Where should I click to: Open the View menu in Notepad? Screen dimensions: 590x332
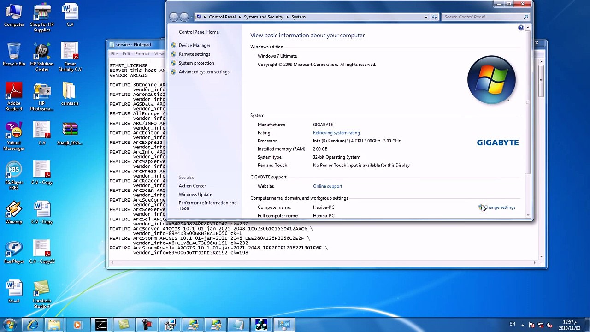tap(159, 54)
